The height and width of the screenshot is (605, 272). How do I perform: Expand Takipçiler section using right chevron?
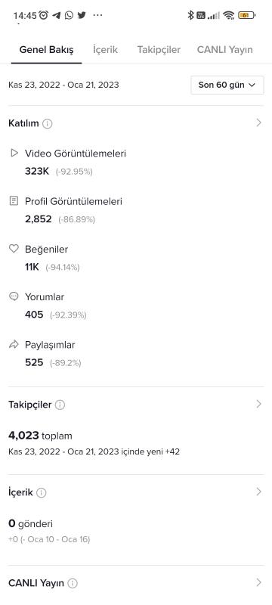pos(259,404)
